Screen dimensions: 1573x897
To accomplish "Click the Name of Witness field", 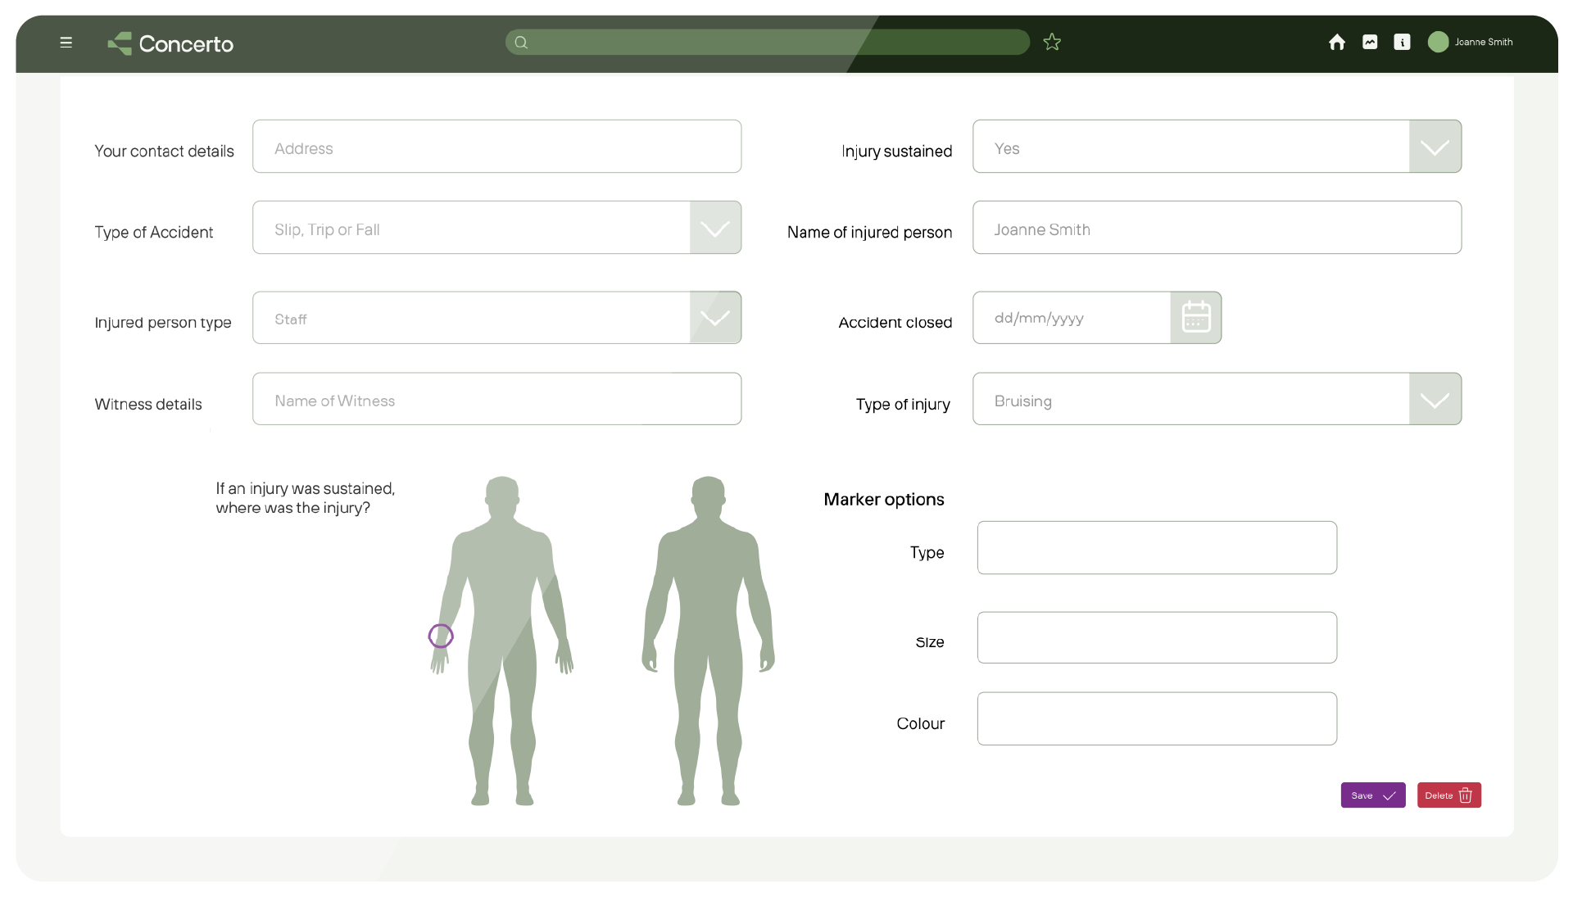I will click(497, 399).
